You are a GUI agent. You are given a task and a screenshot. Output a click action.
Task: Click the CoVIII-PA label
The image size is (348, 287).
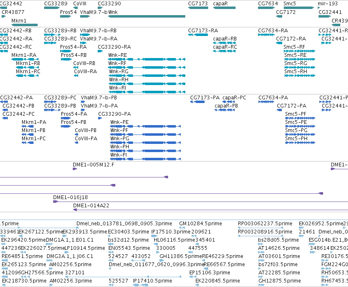(x=86, y=139)
